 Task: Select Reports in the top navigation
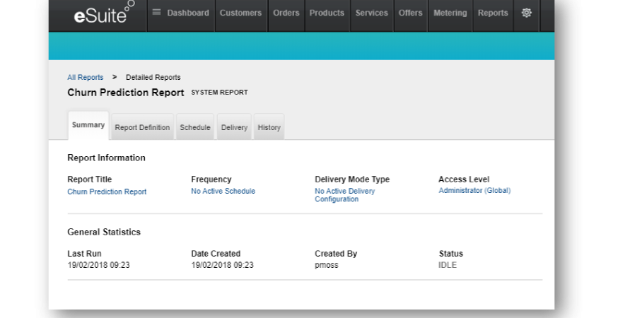tap(492, 13)
